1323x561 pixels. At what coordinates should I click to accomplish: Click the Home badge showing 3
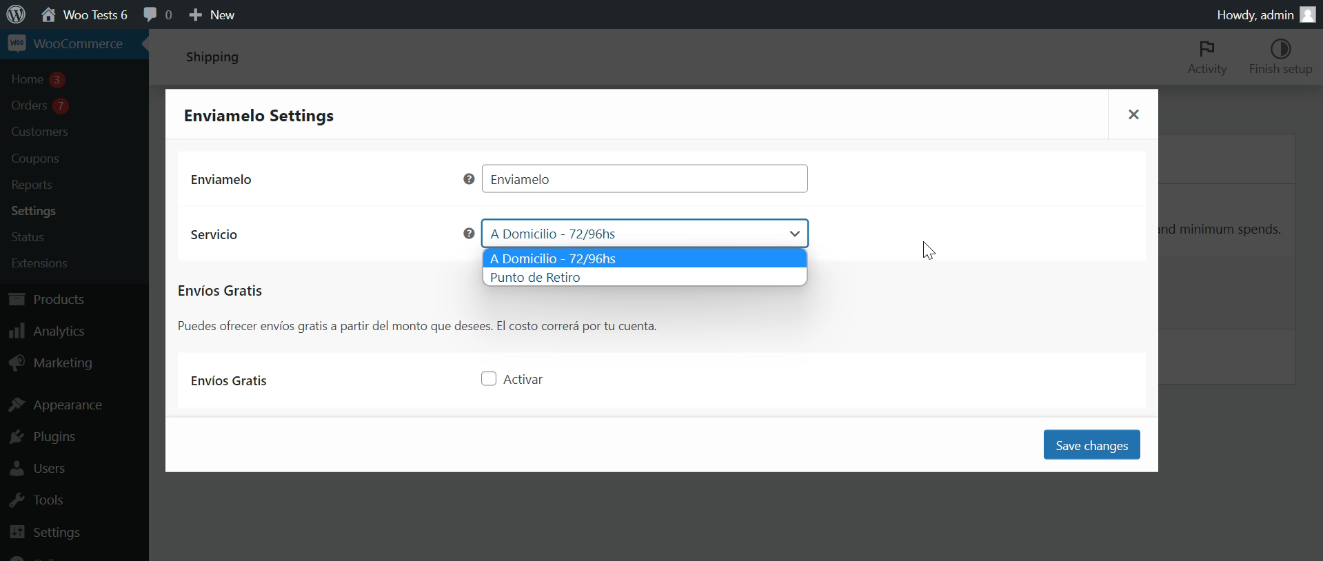(57, 80)
